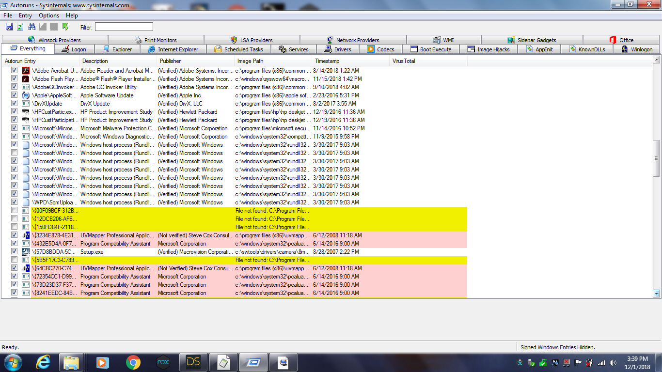Uncheck the {432E5D4A-0F7 entry checkbox

click(14, 244)
